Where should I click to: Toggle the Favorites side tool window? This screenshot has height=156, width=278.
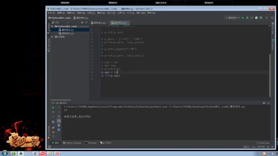pos(49,132)
